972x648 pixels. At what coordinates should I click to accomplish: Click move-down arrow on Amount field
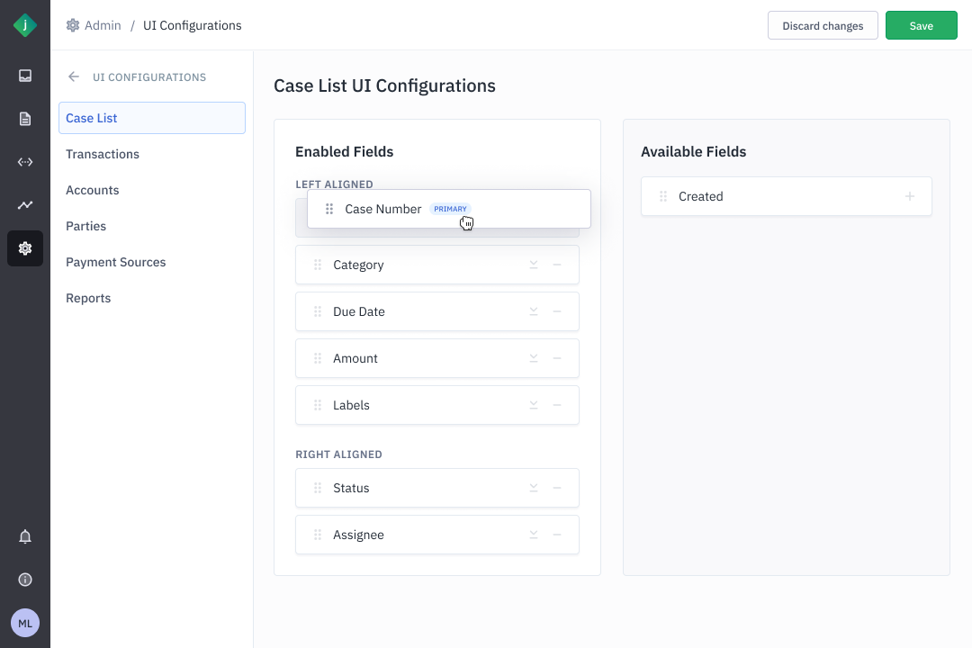click(534, 358)
